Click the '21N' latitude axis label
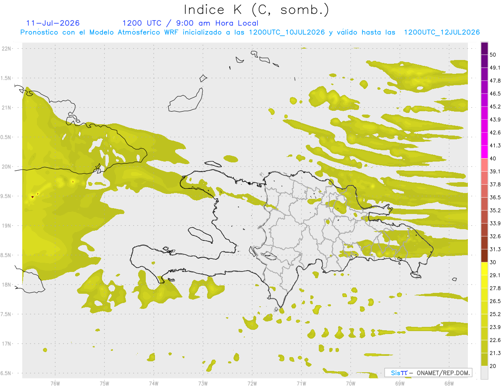Viewport: 504px width, 389px height. click(7, 107)
